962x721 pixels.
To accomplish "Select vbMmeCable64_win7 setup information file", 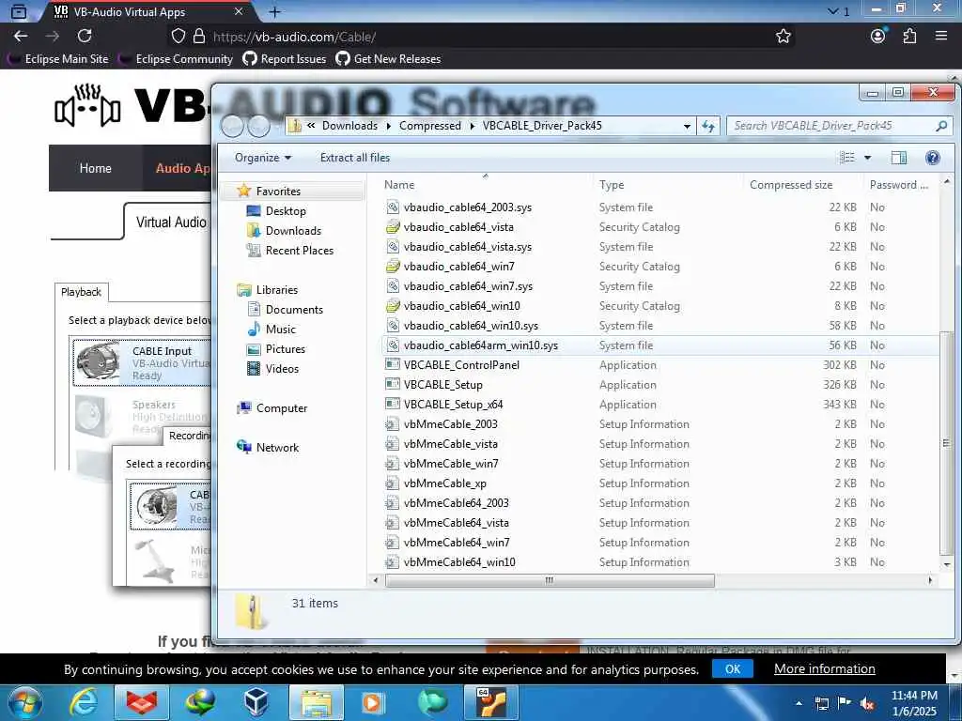I will [x=457, y=543].
